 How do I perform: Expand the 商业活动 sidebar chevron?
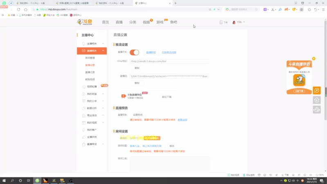pos(103,115)
